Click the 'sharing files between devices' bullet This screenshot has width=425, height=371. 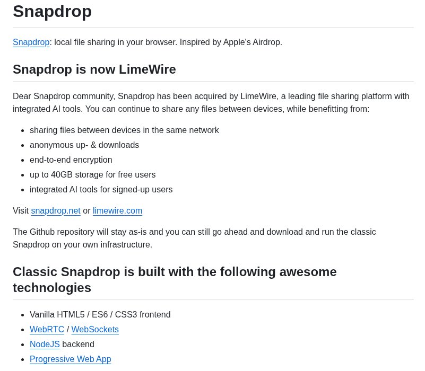(124, 130)
